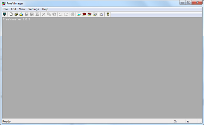Click the Y: coordinate status field

[x=192, y=121]
